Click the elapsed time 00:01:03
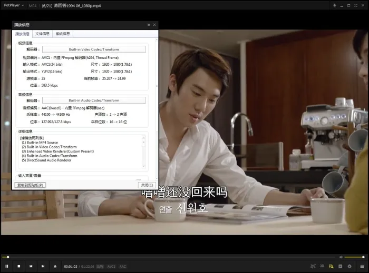 click(71, 267)
